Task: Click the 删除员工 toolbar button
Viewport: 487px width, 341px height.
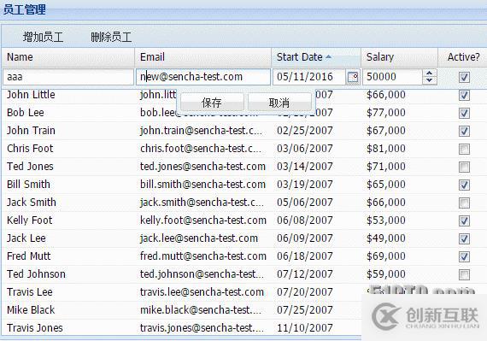Action: pyautogui.click(x=111, y=37)
